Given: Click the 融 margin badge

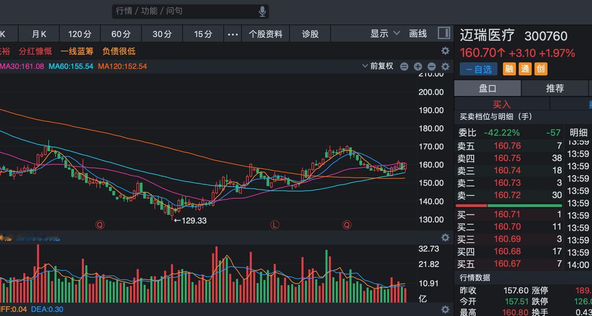Looking at the screenshot, I should [x=509, y=69].
